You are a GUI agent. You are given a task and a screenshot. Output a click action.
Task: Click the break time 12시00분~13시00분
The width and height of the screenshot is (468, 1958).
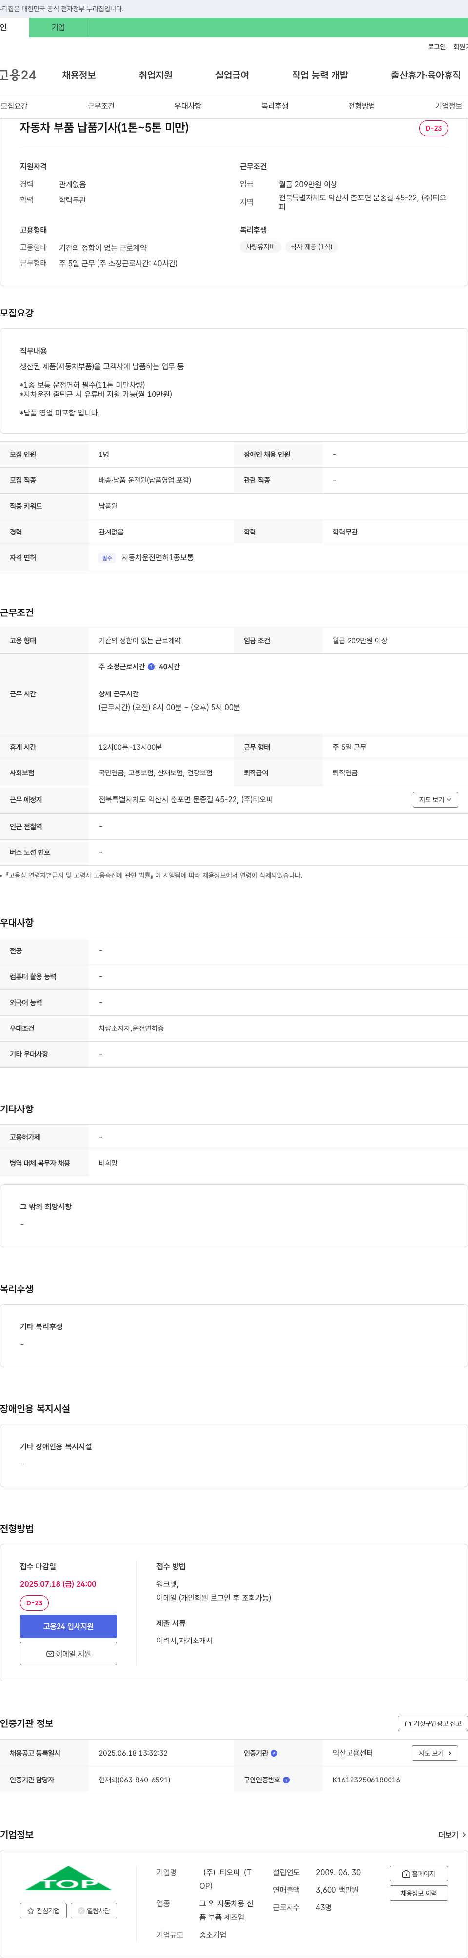[130, 747]
